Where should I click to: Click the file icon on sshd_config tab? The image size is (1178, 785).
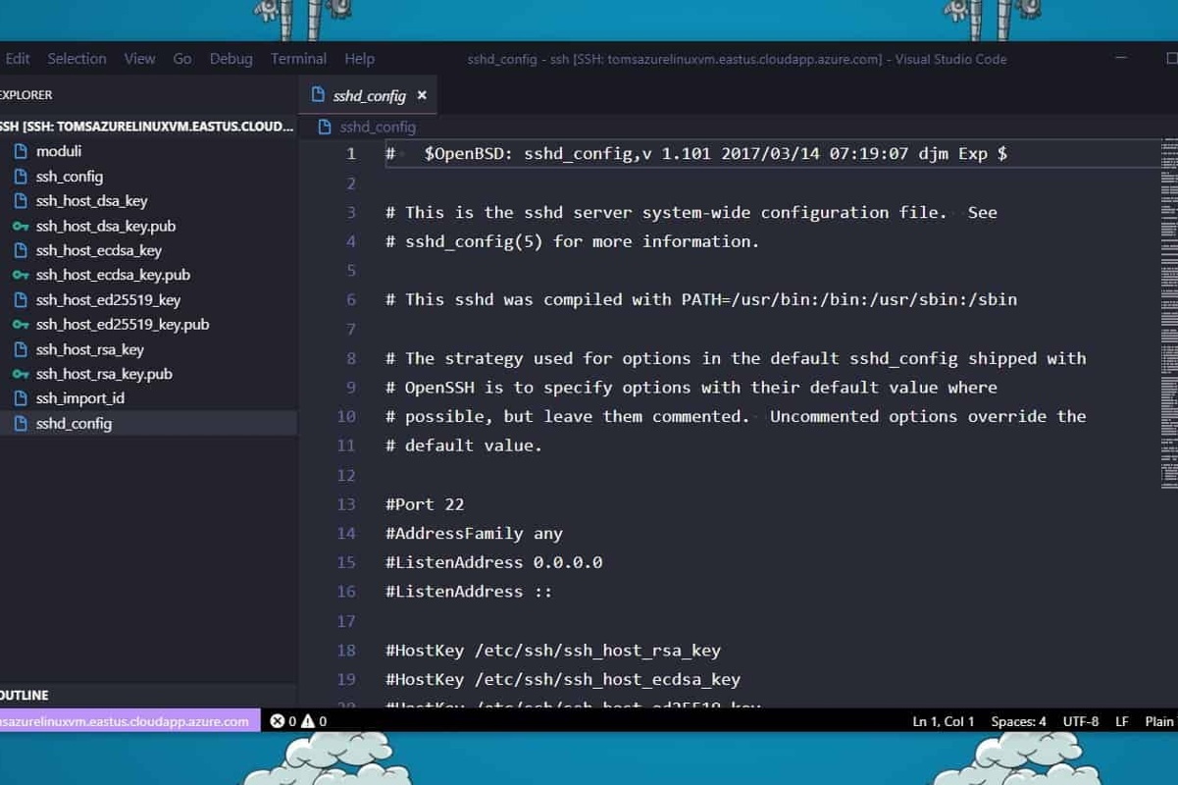point(318,95)
